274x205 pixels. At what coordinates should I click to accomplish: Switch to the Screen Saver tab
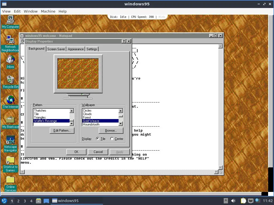pyautogui.click(x=56, y=49)
